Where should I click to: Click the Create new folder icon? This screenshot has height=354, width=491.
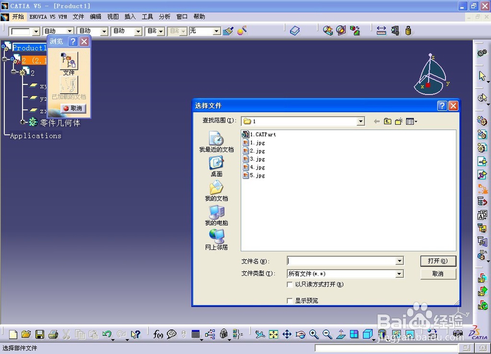(399, 121)
